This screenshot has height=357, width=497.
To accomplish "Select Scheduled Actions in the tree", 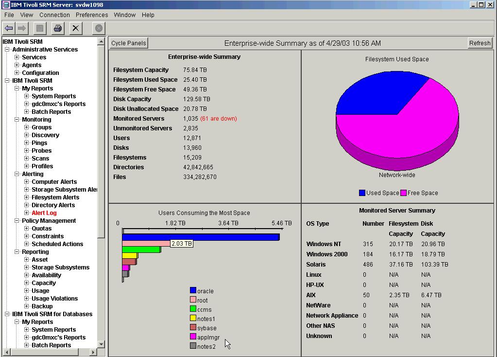I will pos(57,244).
